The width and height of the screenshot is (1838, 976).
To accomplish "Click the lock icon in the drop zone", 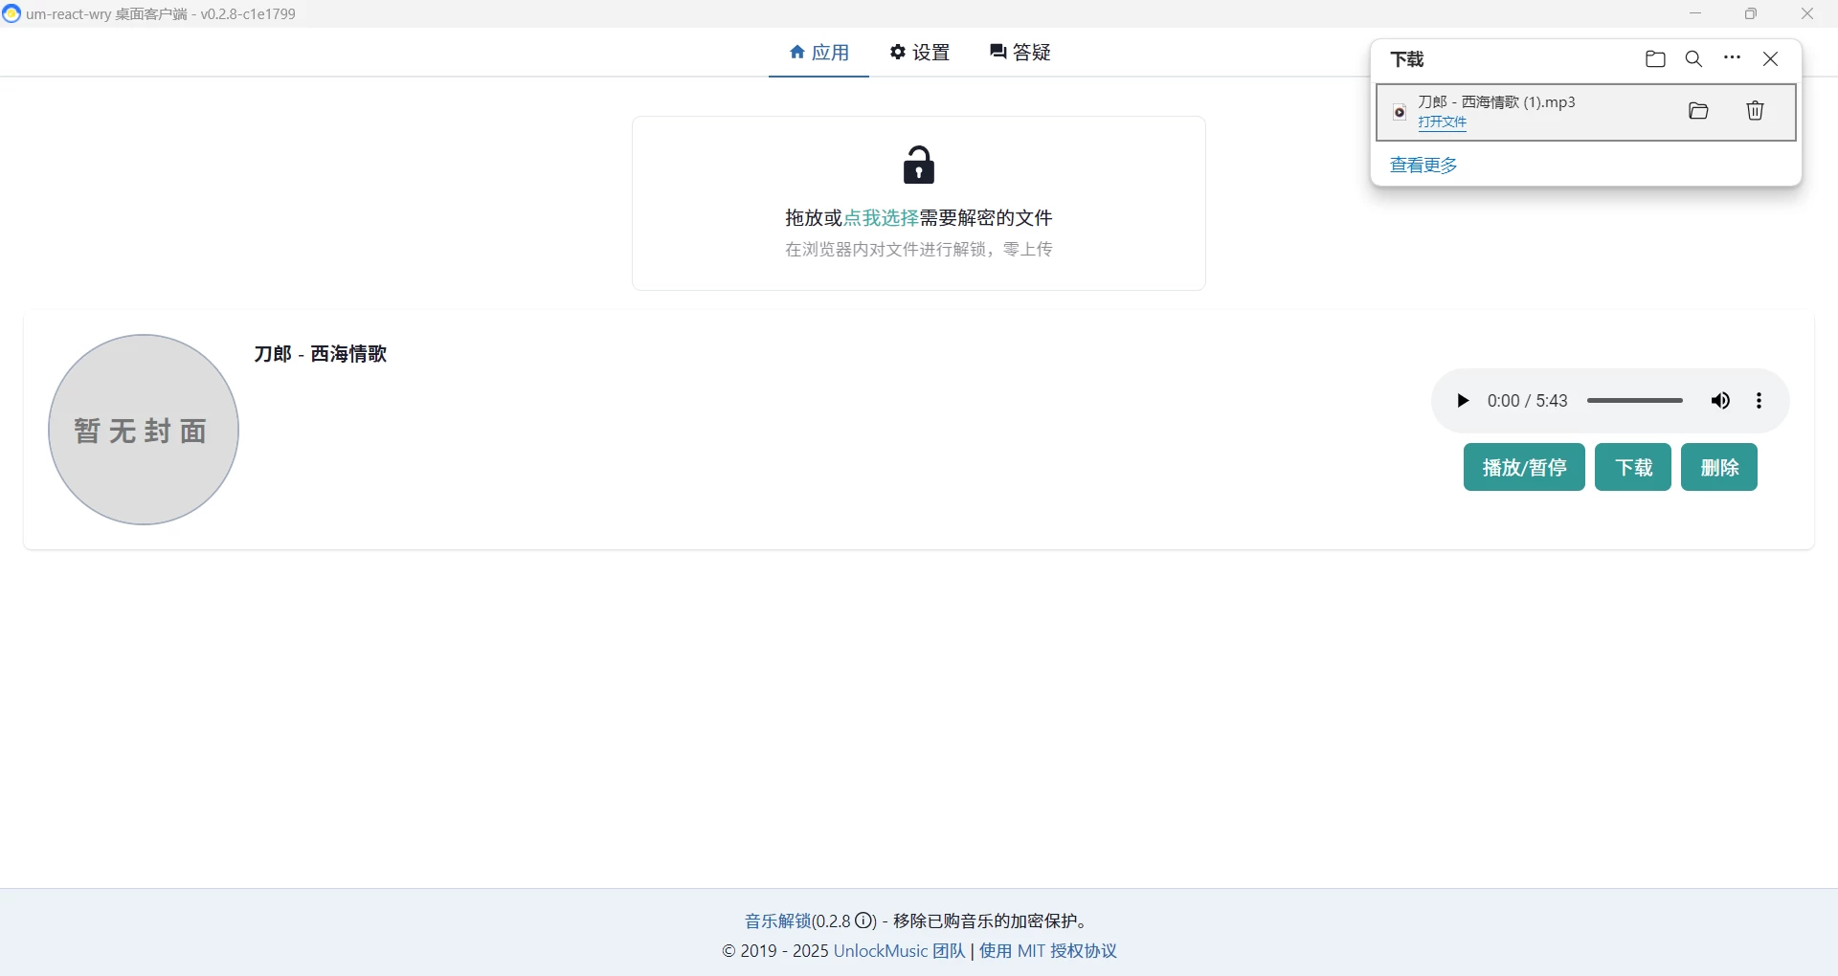I will pos(919,166).
